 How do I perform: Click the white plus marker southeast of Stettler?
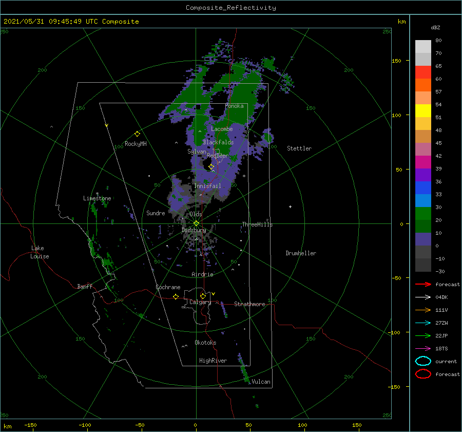pyautogui.click(x=290, y=206)
